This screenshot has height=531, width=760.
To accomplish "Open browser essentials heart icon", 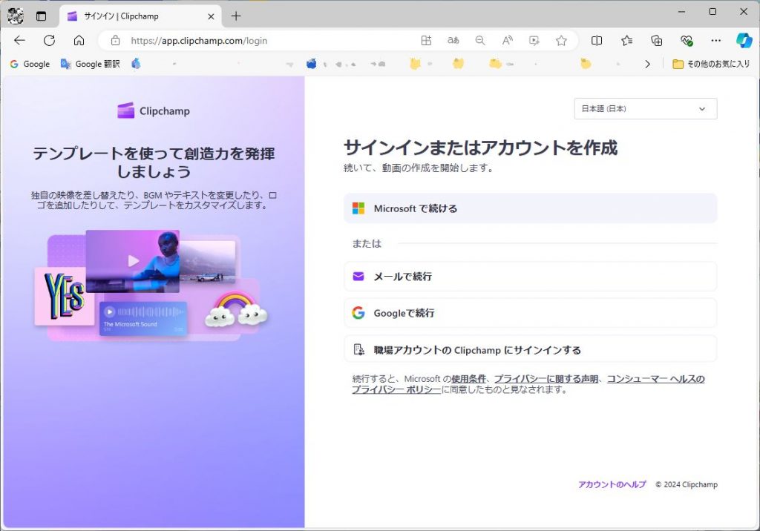I will (687, 41).
